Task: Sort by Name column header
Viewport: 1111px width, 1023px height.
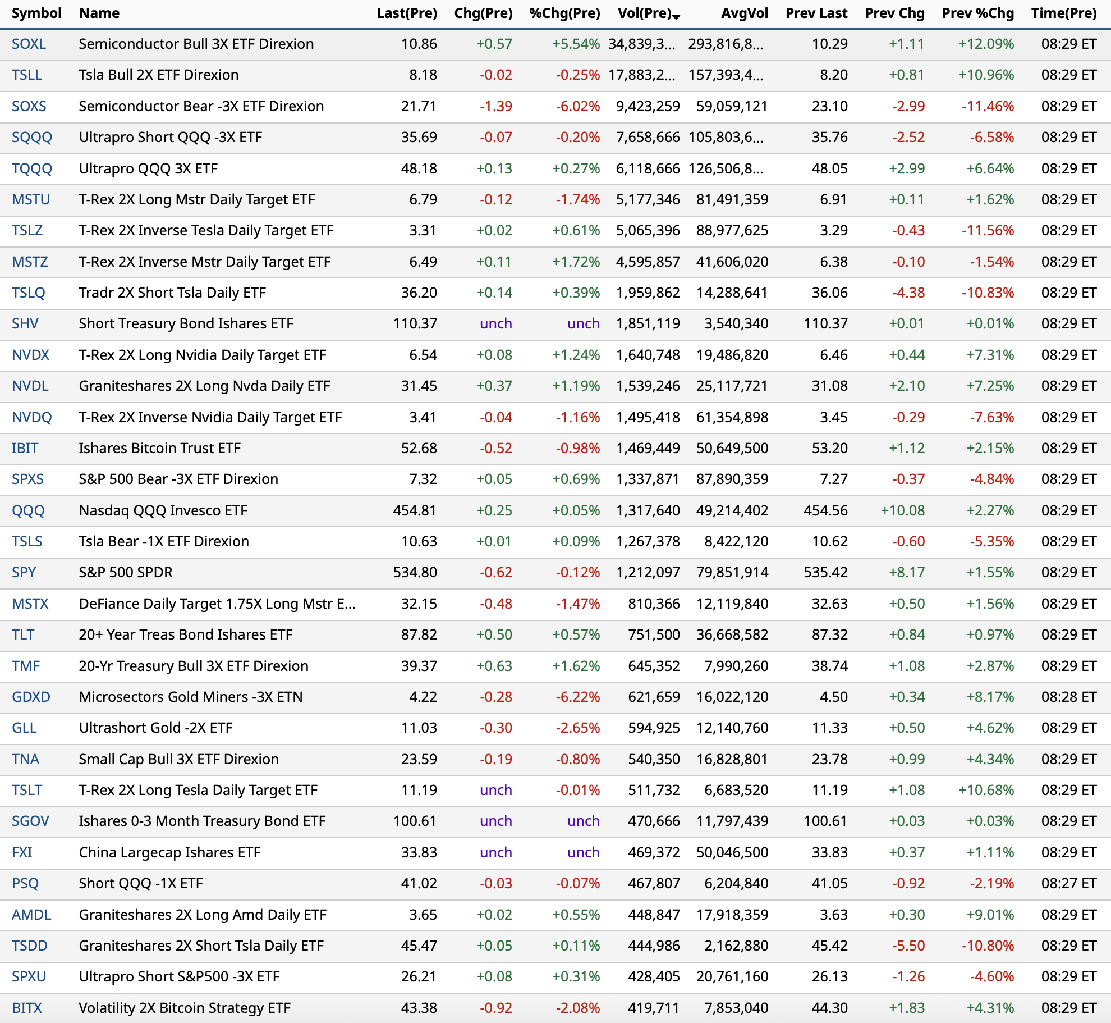Action: [x=99, y=13]
